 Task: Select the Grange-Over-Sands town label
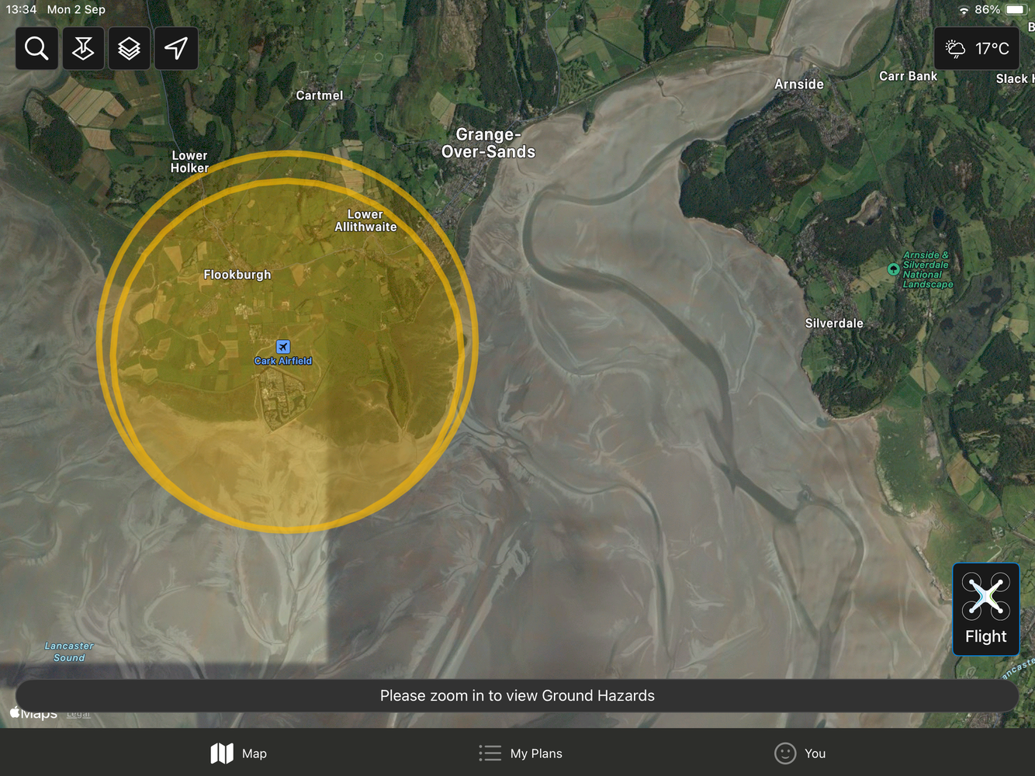488,144
